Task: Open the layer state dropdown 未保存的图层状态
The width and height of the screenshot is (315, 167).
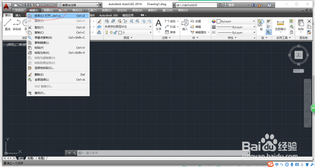Action: point(128,27)
